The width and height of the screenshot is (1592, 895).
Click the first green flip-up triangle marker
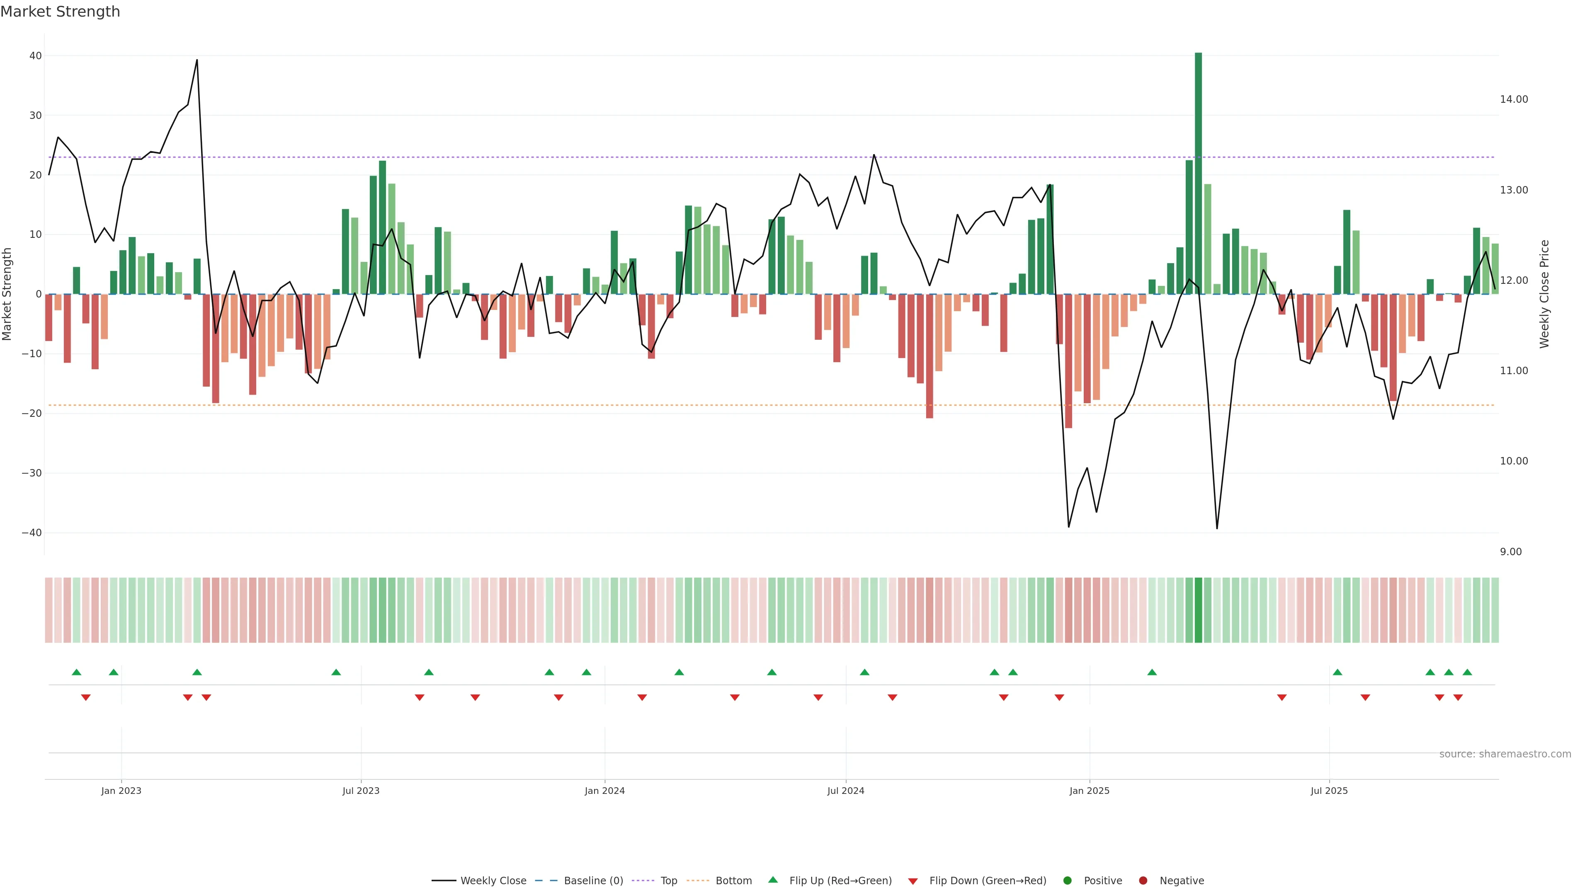coord(77,672)
